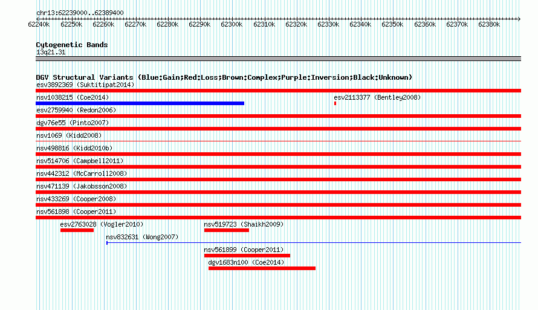Select the red nsv519723 loss bar

click(x=227, y=230)
